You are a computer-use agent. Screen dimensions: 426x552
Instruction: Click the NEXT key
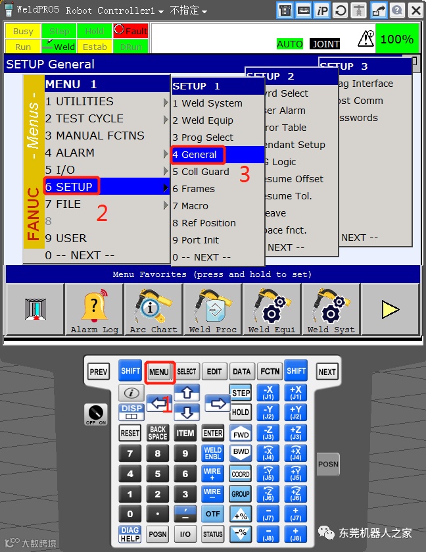click(327, 372)
